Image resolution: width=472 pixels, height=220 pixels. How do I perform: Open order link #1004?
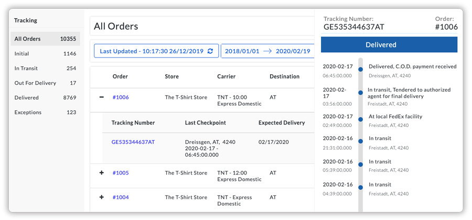(x=121, y=197)
